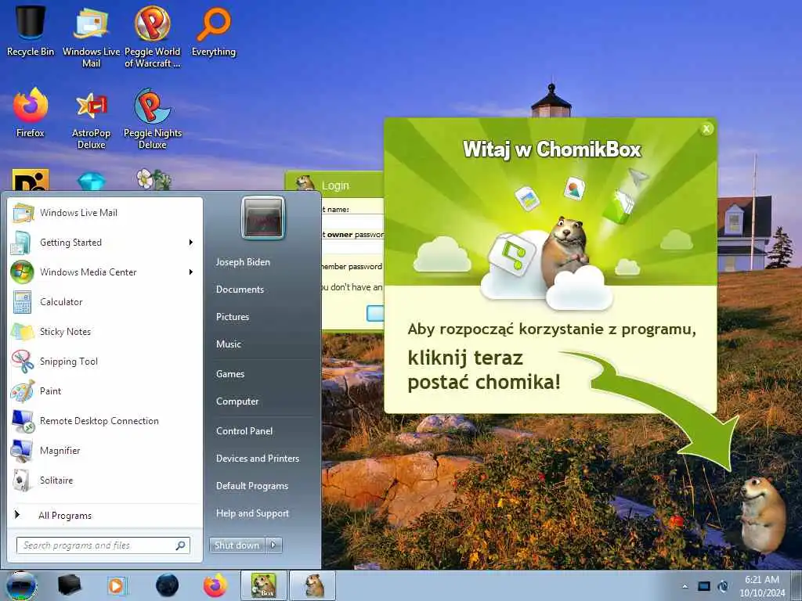Screen dimensions: 802x601
Task: Expand Windows Media Center submenu arrow
Action: pos(191,272)
